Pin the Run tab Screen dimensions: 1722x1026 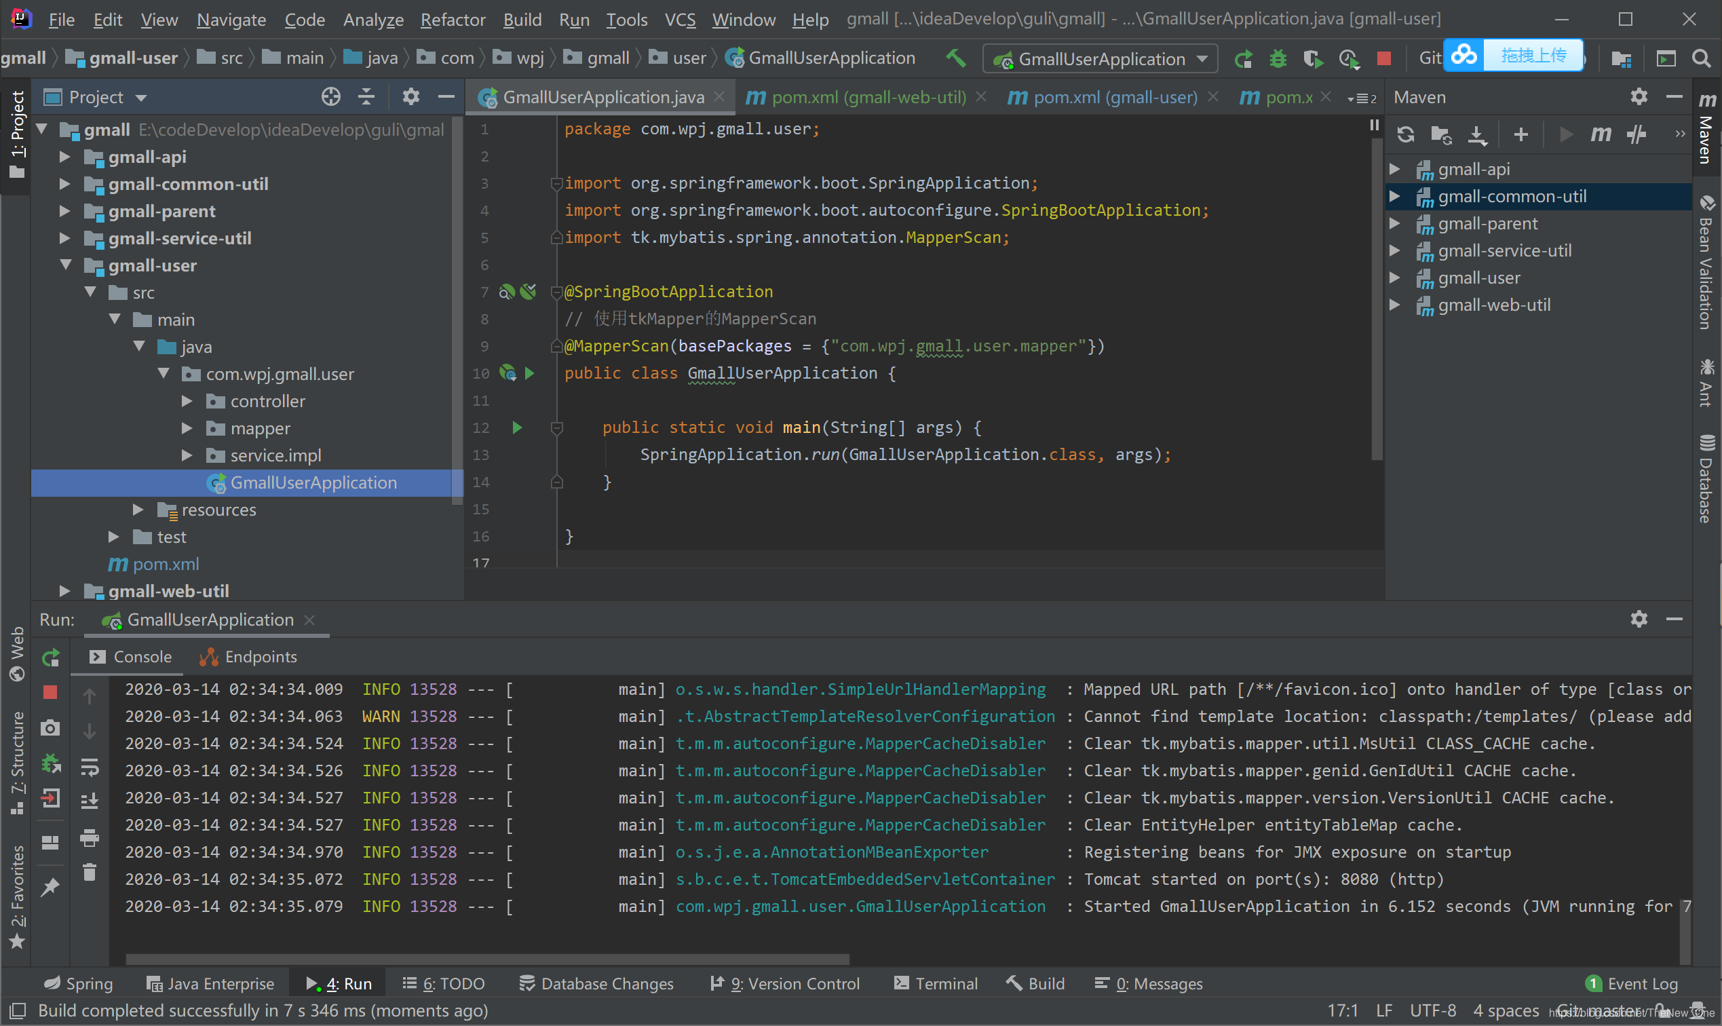pyautogui.click(x=50, y=887)
